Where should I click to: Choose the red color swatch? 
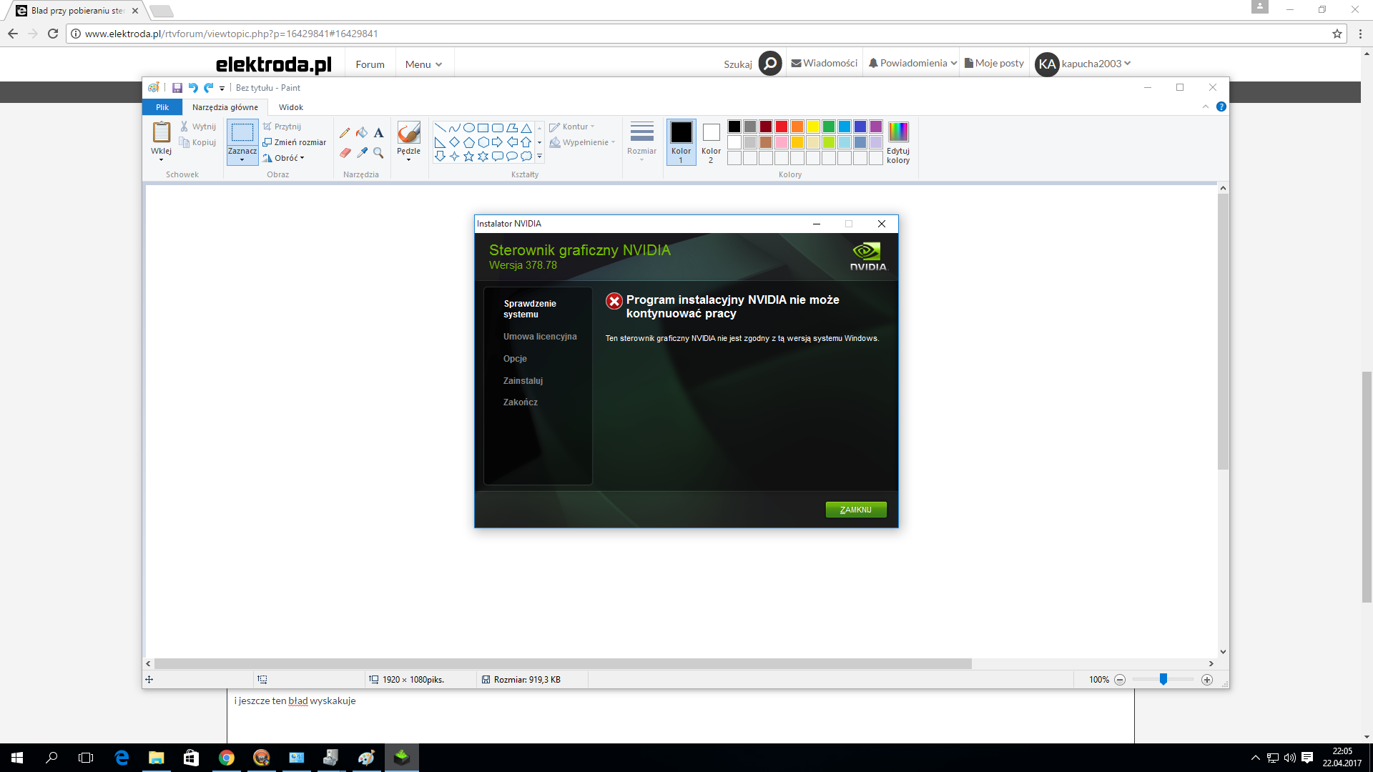pos(782,127)
